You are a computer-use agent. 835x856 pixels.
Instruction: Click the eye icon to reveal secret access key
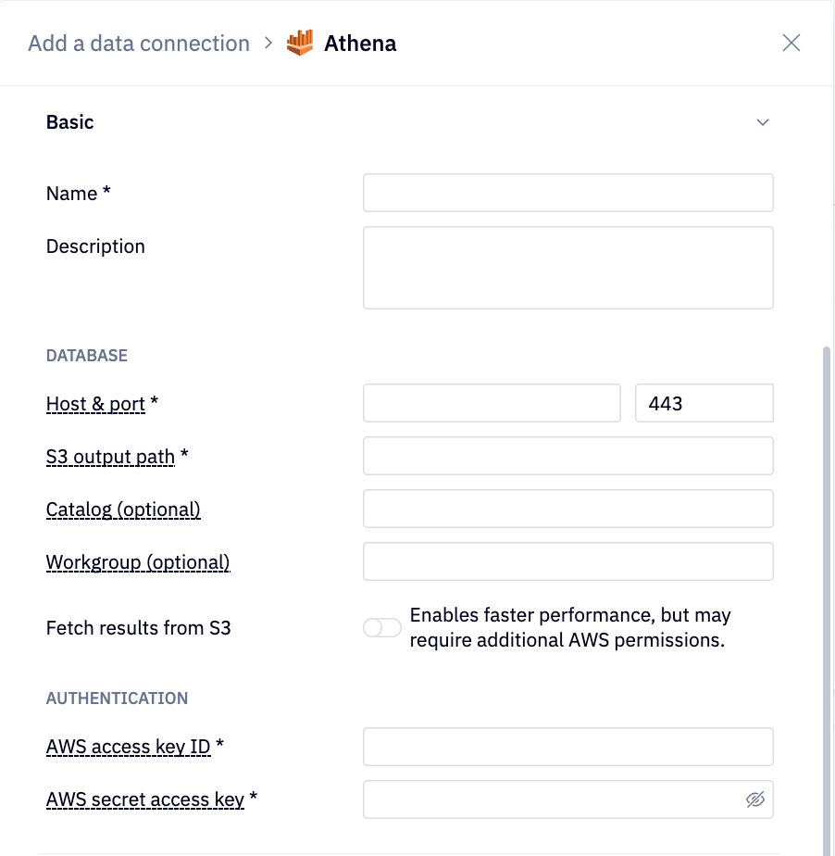[x=755, y=799]
